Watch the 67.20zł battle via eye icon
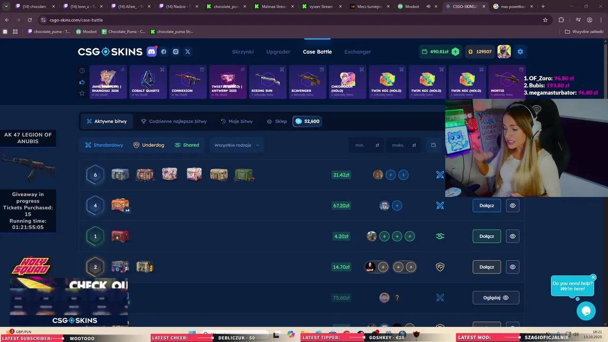 [513, 206]
